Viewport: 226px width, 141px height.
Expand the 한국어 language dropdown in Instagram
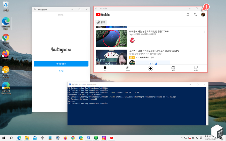(x=61, y=15)
